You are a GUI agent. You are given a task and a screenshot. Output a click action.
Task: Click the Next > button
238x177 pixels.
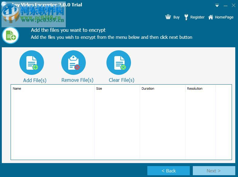[x=214, y=171]
